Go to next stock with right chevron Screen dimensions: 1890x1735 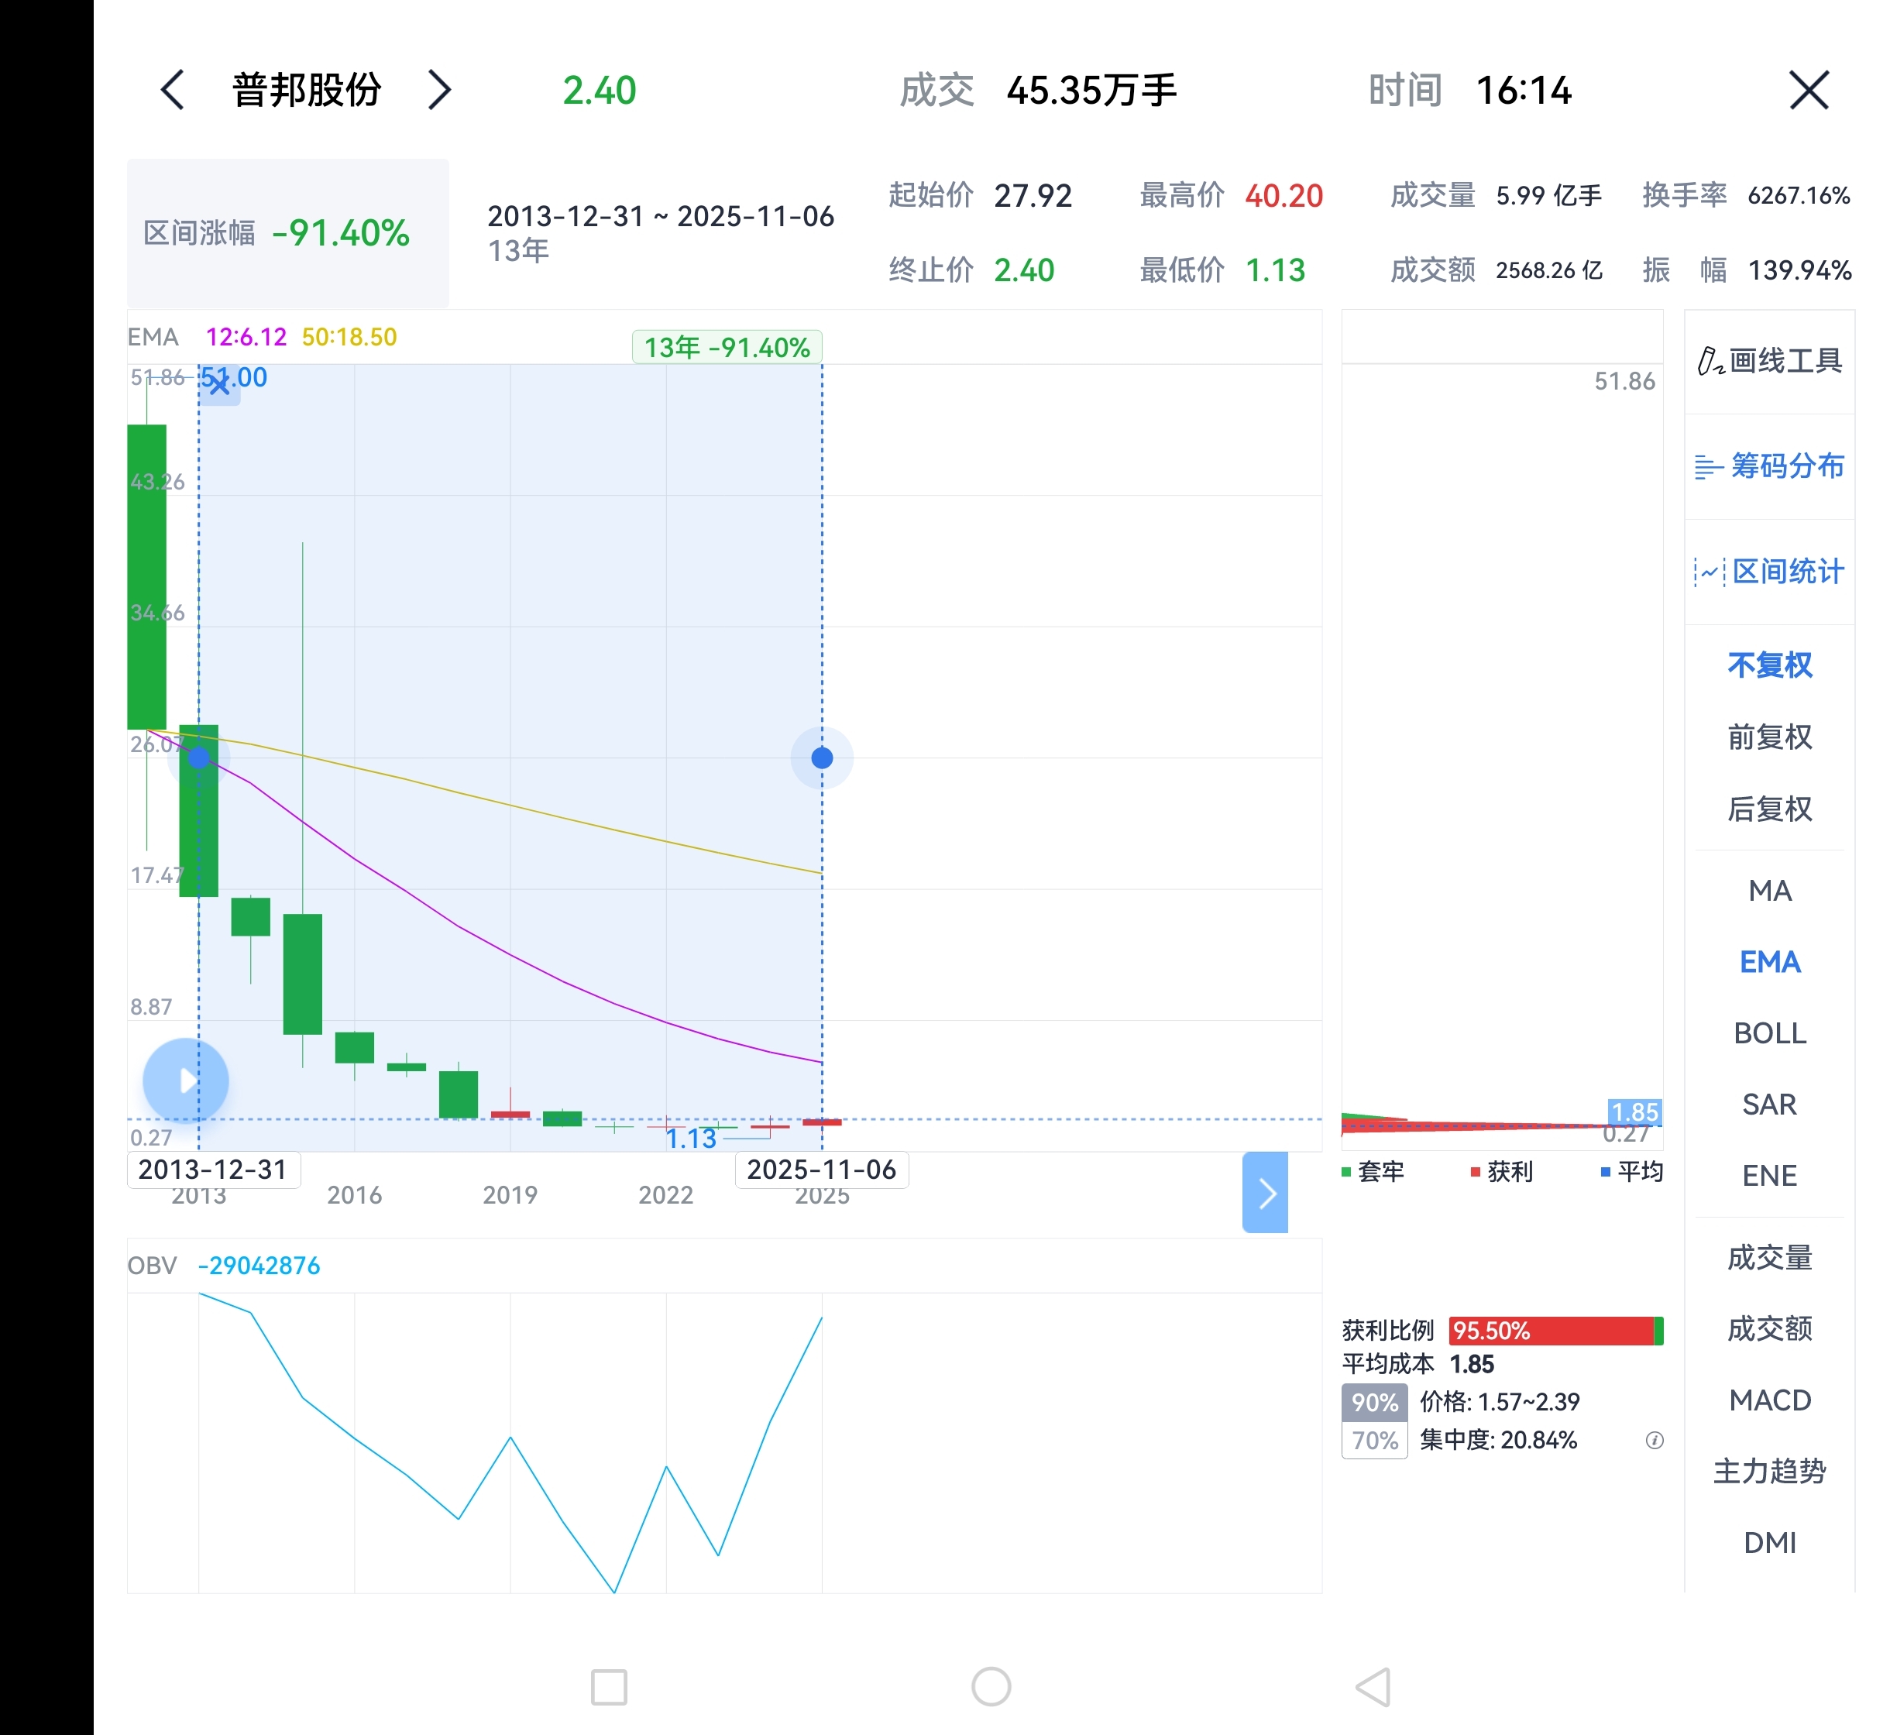pos(438,91)
